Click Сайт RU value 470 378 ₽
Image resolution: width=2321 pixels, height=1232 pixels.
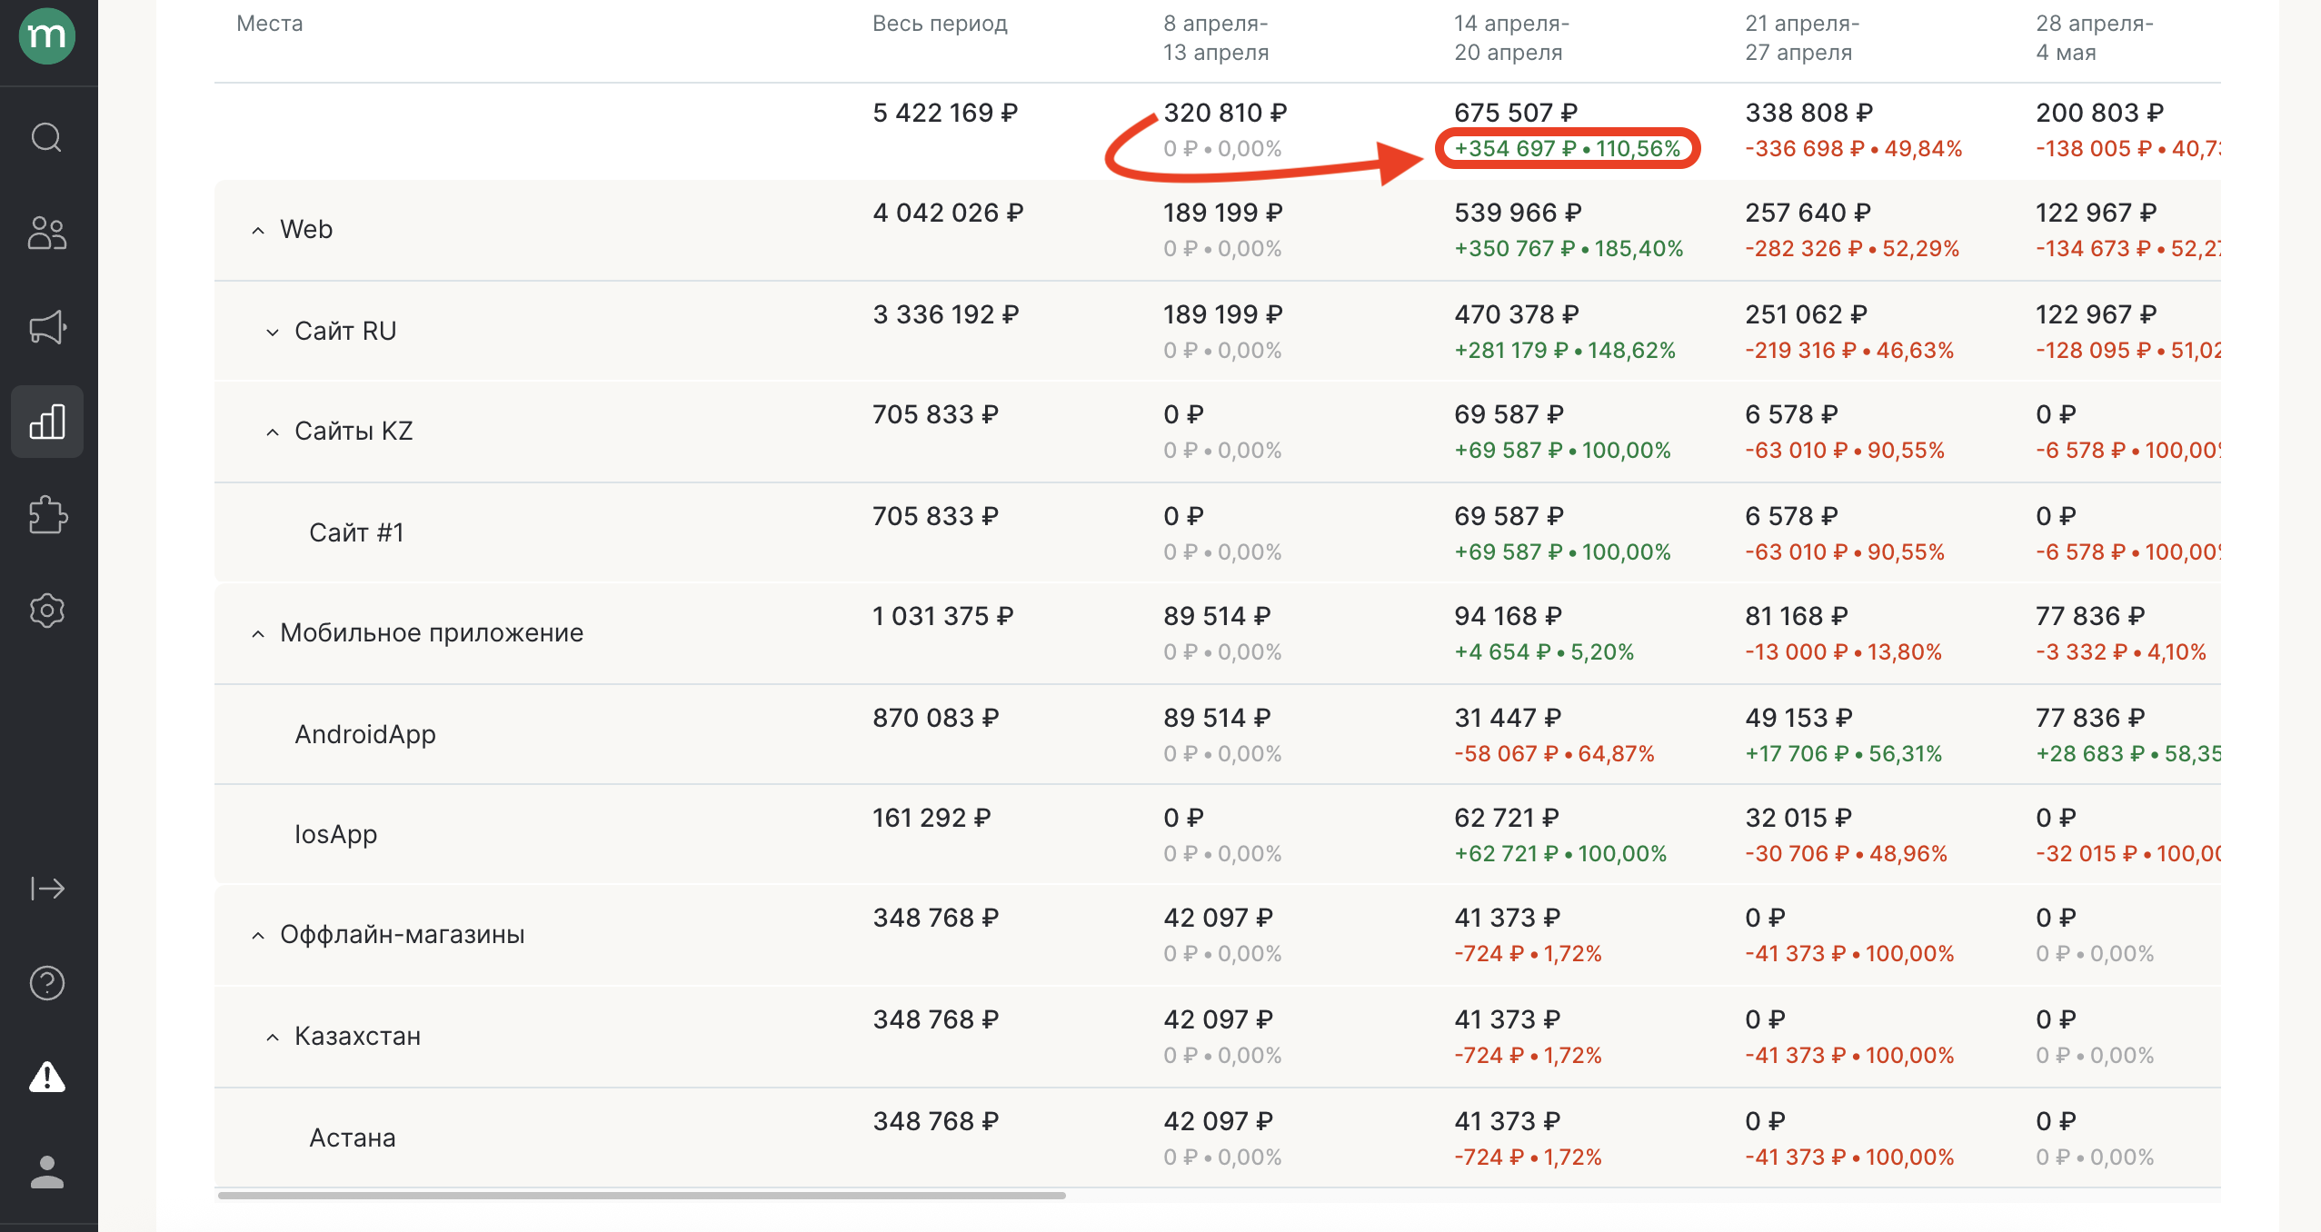pyautogui.click(x=1517, y=314)
